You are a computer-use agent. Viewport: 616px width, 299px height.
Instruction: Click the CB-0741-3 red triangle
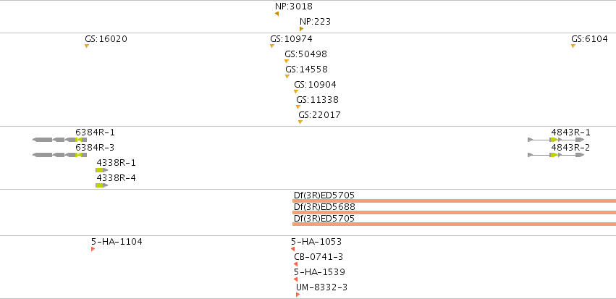click(x=295, y=264)
